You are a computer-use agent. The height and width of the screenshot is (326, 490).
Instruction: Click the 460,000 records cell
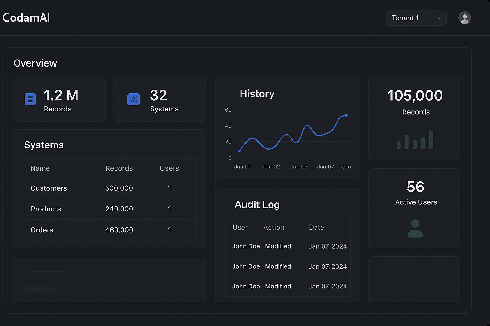pos(119,230)
